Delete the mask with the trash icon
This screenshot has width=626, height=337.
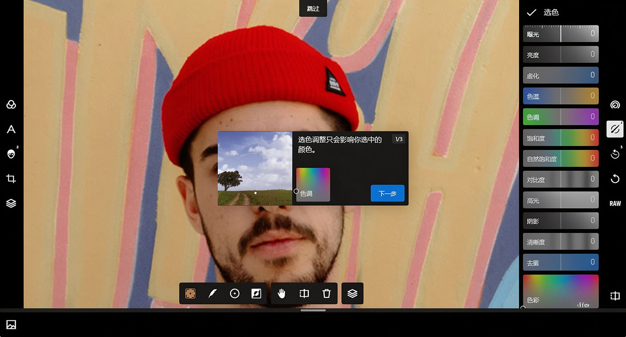point(326,294)
